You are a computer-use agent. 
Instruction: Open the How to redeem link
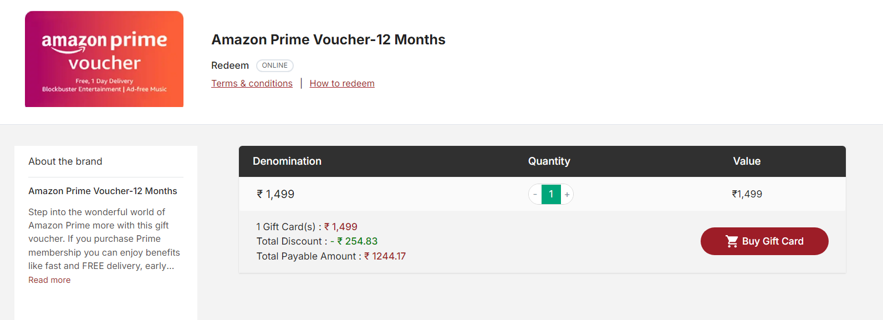[x=342, y=83]
